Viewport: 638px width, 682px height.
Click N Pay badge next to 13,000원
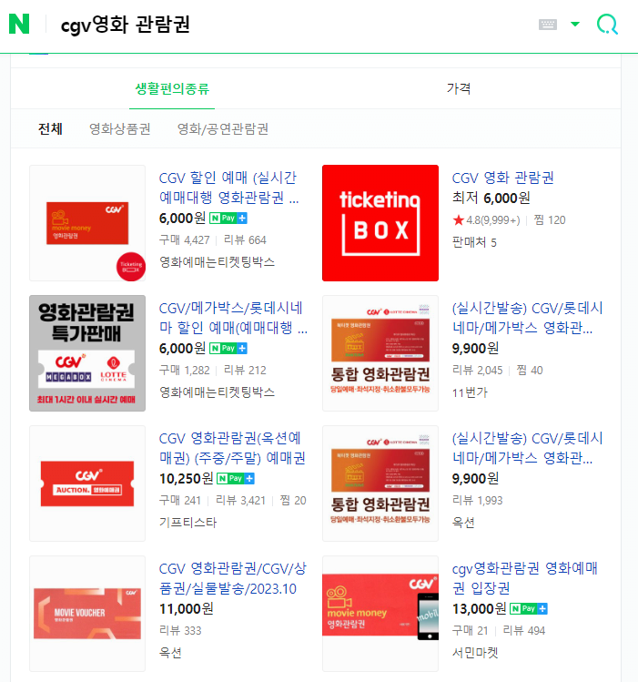click(529, 608)
